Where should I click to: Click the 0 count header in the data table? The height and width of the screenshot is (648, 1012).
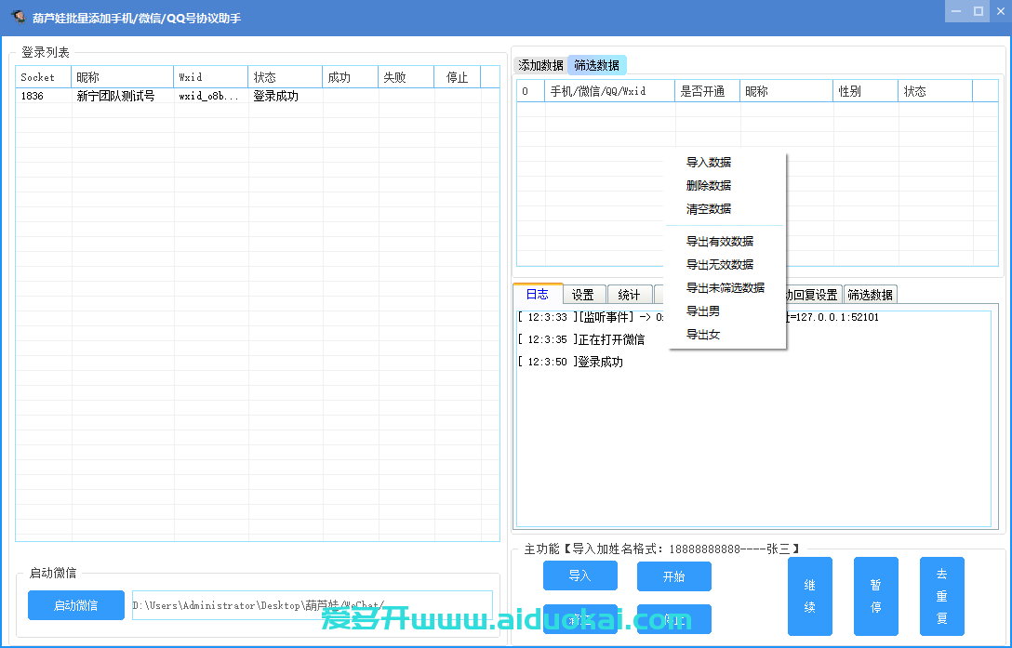coord(531,91)
